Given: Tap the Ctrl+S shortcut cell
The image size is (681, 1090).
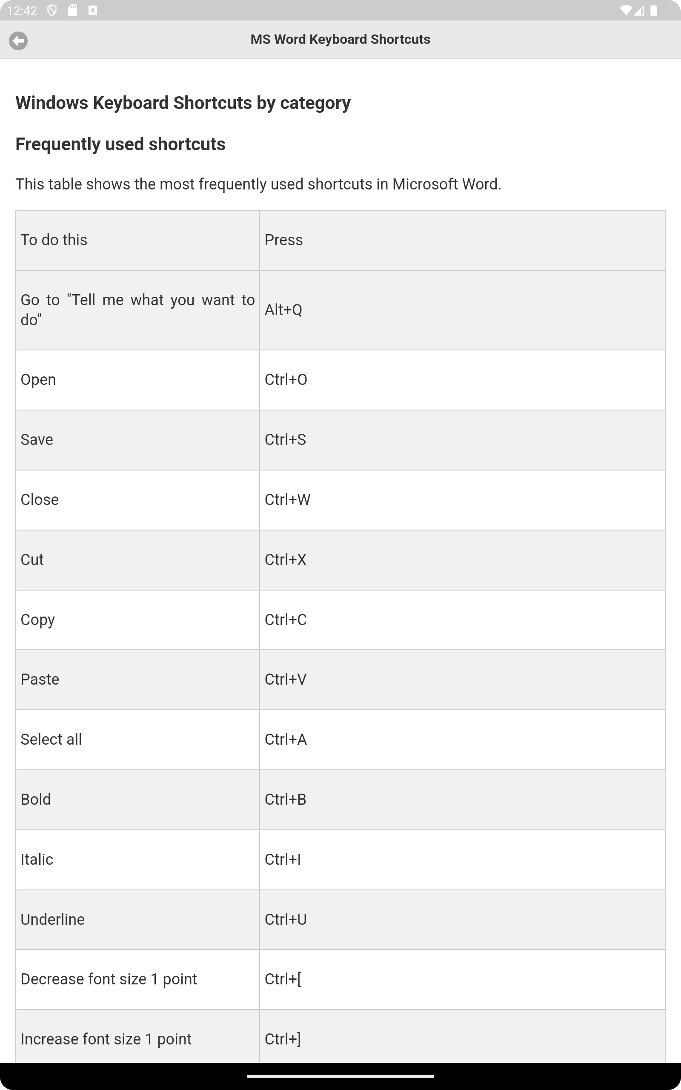Looking at the screenshot, I should [x=462, y=439].
